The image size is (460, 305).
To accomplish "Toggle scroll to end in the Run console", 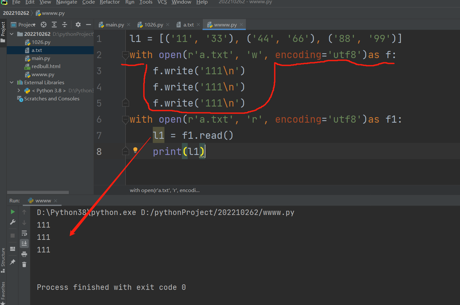I will [x=24, y=243].
